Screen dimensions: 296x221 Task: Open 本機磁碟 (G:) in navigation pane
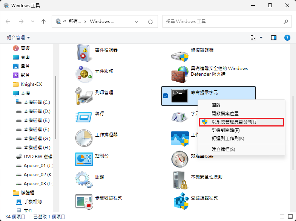click(x=33, y=139)
